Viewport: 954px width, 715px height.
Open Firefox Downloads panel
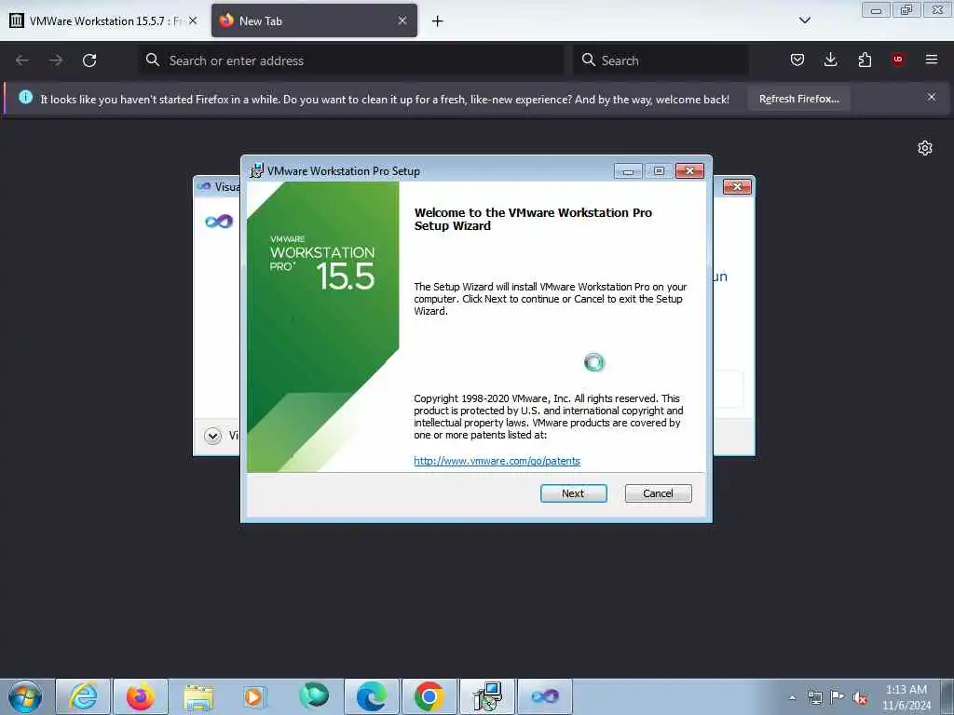(x=830, y=60)
